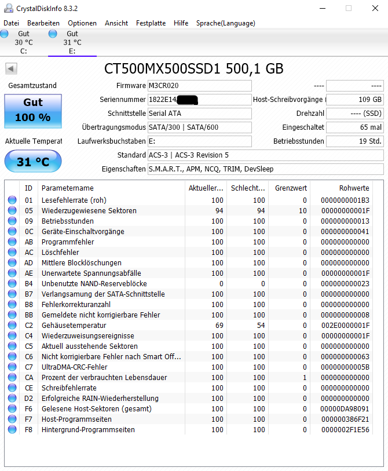The image size is (388, 471).
Task: Click the Grenzwert column header
Action: (x=289, y=188)
